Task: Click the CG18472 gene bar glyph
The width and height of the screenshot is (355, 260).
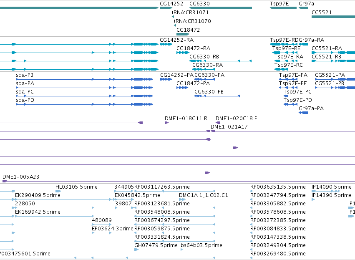Action: click(x=183, y=34)
